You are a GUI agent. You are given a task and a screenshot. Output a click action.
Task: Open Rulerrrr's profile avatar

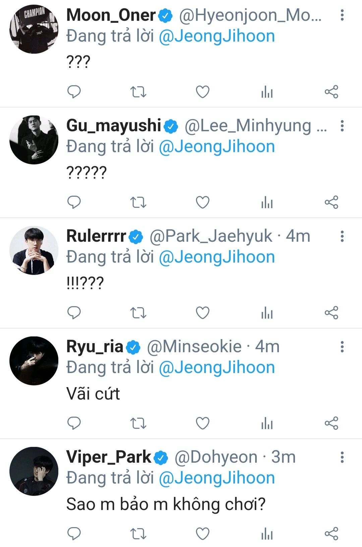(34, 250)
